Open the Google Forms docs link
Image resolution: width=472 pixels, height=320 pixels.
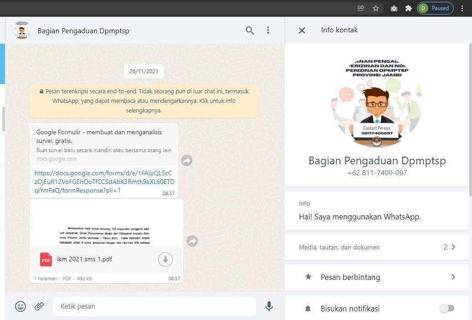(104, 182)
